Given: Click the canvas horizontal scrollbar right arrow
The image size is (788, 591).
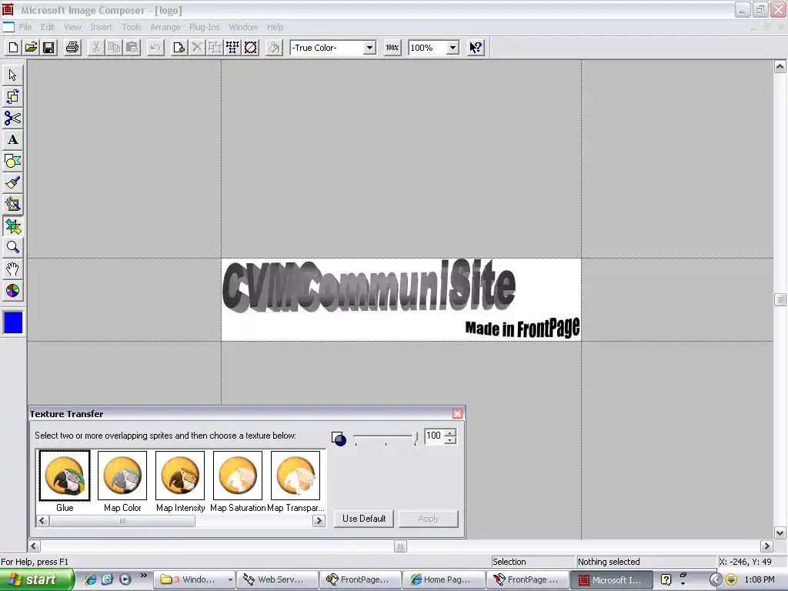Looking at the screenshot, I should (767, 546).
